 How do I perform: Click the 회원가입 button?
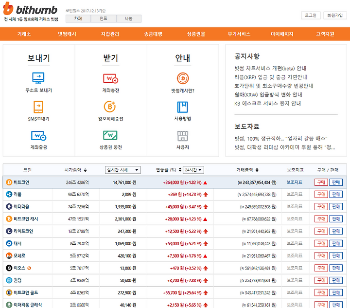(335, 15)
